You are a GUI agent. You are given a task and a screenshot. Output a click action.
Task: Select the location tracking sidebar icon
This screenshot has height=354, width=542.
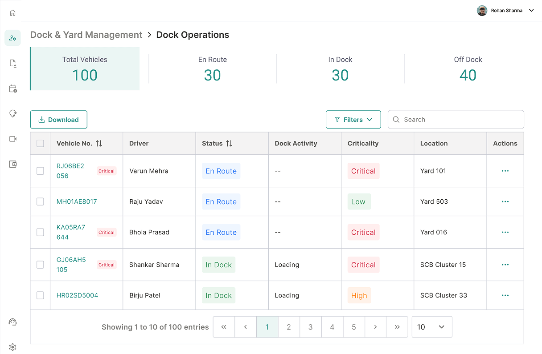(x=12, y=113)
